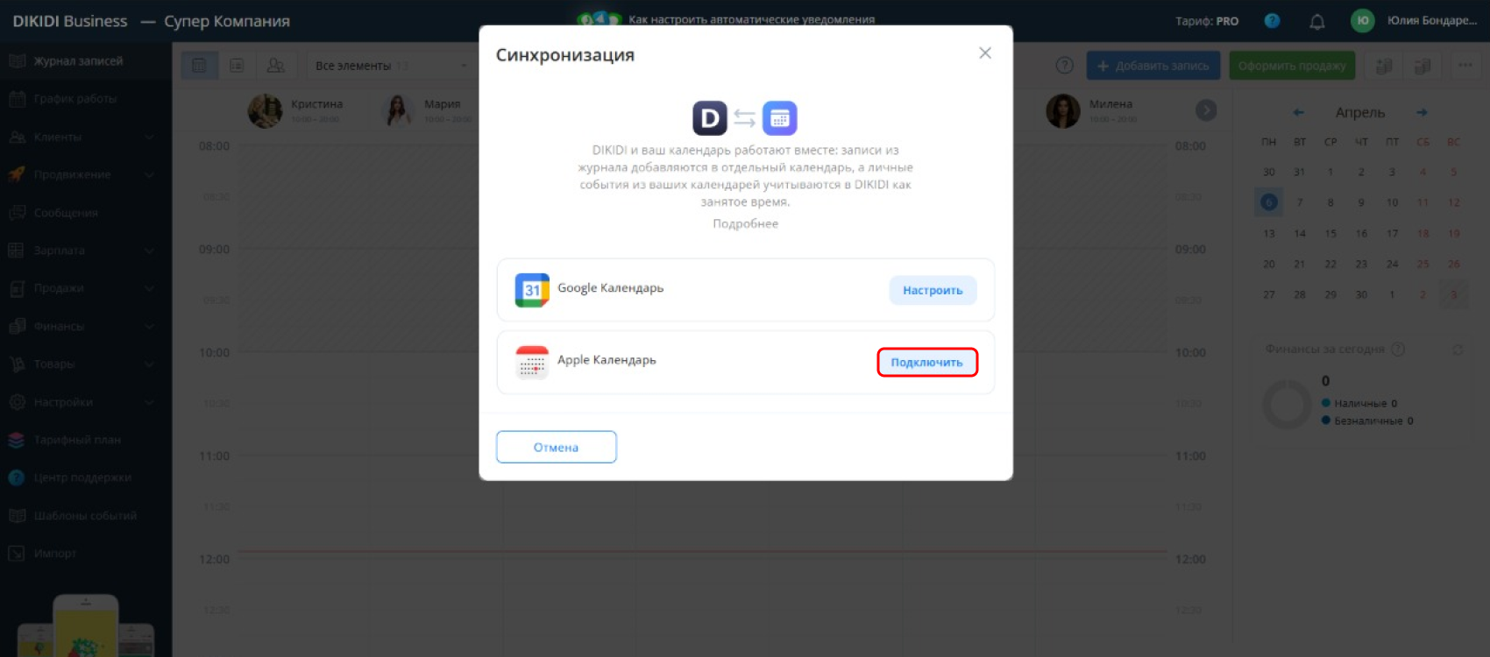Click the DIKIDI logo icon in dialog

coord(710,118)
